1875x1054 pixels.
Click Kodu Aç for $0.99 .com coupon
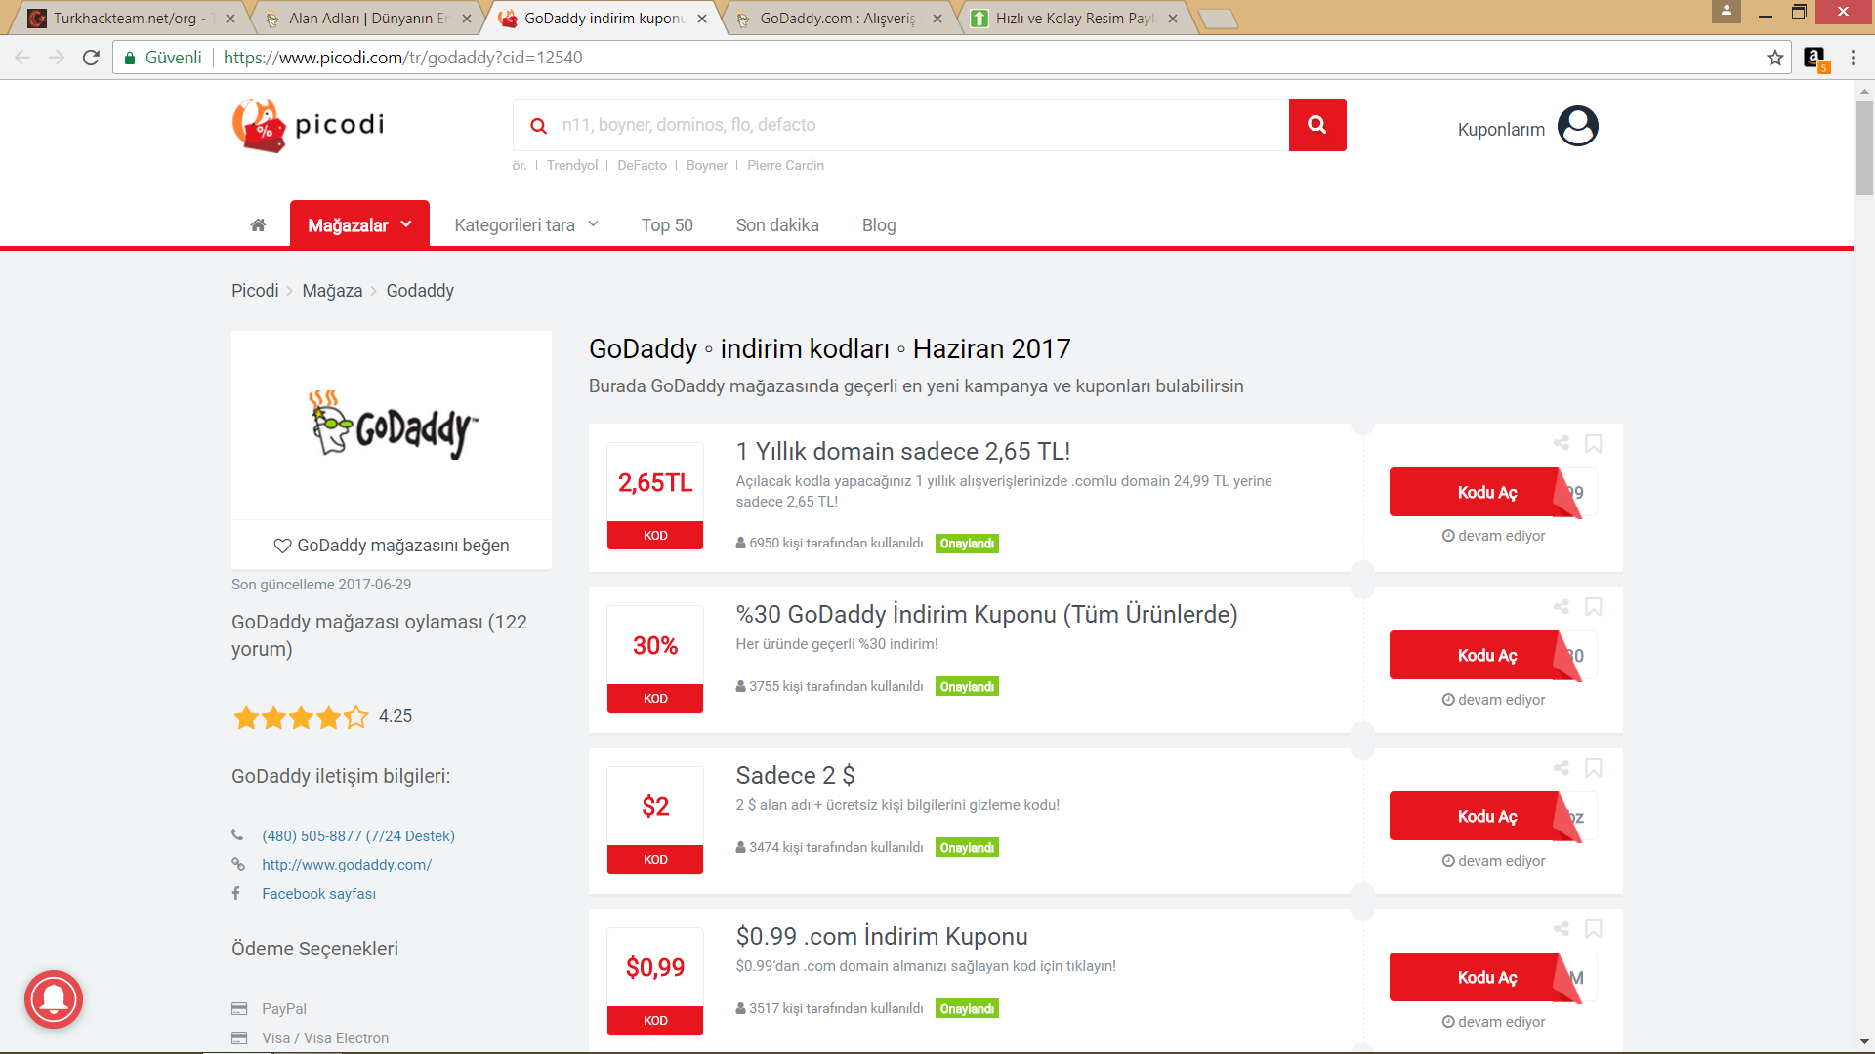(1486, 978)
